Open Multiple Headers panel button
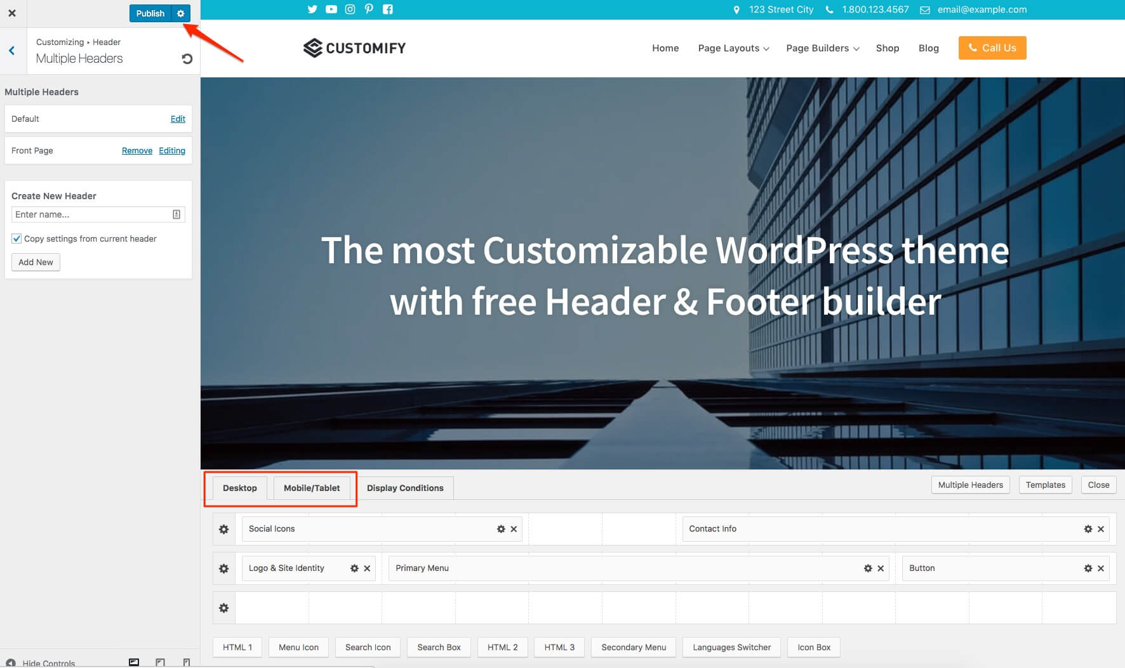 (970, 485)
